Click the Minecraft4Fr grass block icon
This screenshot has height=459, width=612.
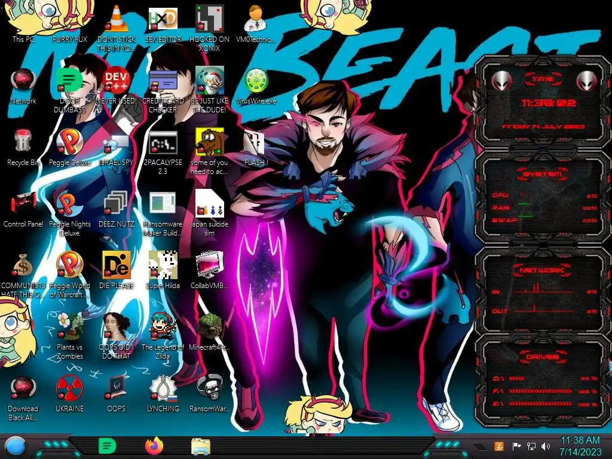point(209,332)
